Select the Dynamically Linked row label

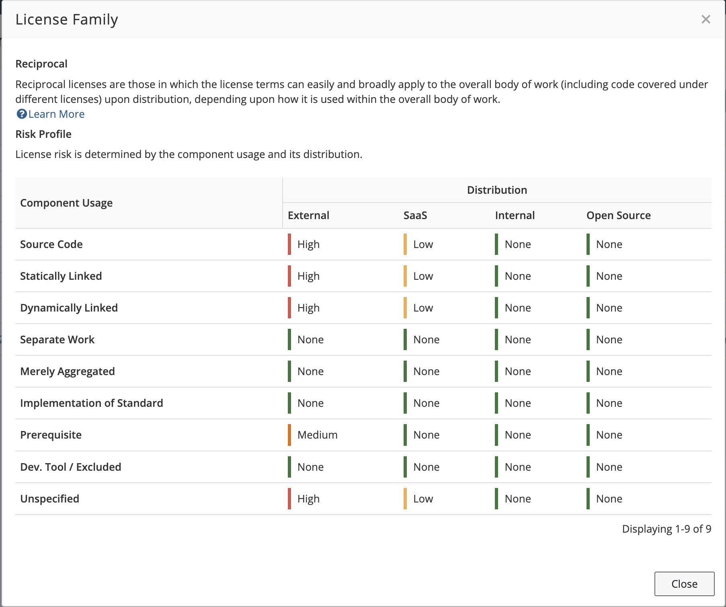[x=69, y=308]
